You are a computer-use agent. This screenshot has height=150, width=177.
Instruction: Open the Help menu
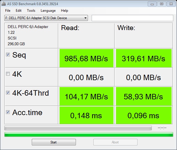(64, 11)
